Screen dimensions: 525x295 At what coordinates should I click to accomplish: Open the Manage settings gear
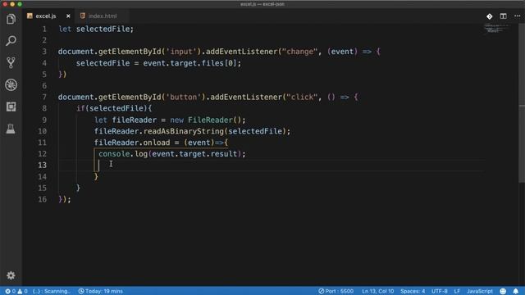[11, 275]
